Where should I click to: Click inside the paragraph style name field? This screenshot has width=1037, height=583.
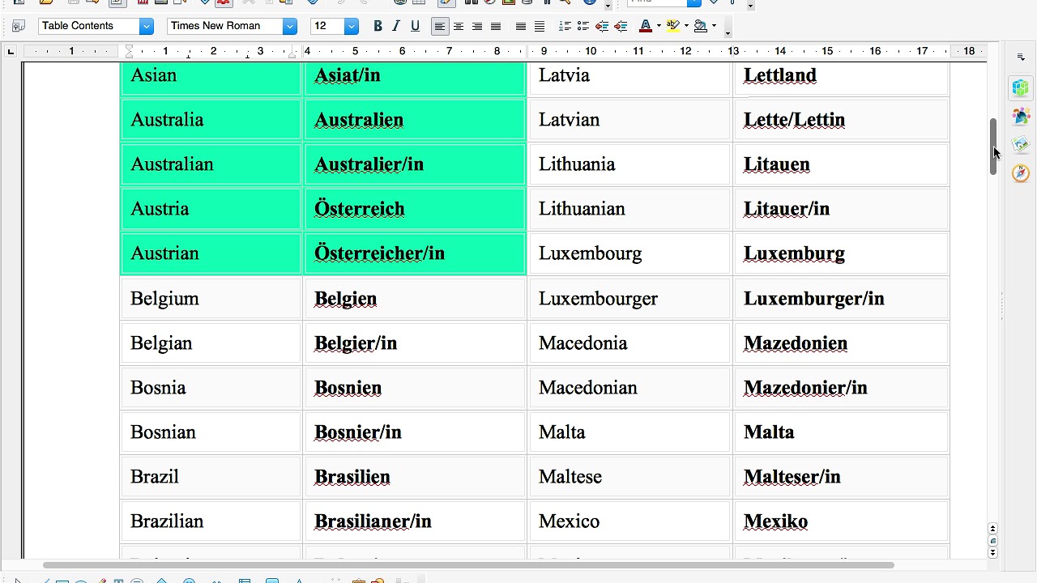[88, 26]
